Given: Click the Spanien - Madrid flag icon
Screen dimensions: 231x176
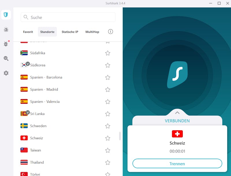Looking at the screenshot, I should 24,89.
